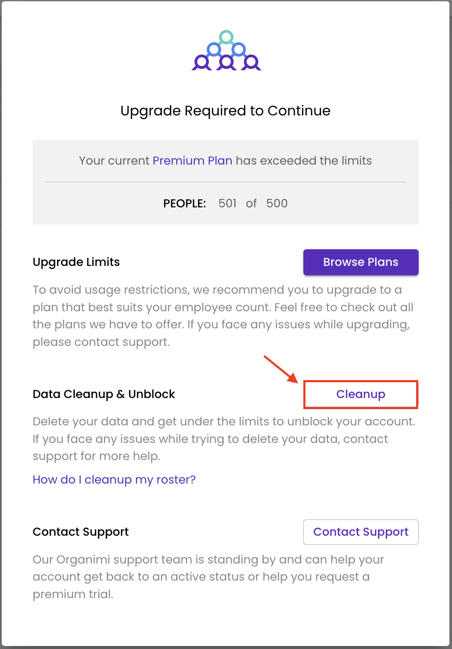Click the Browse Plans button

pos(360,262)
